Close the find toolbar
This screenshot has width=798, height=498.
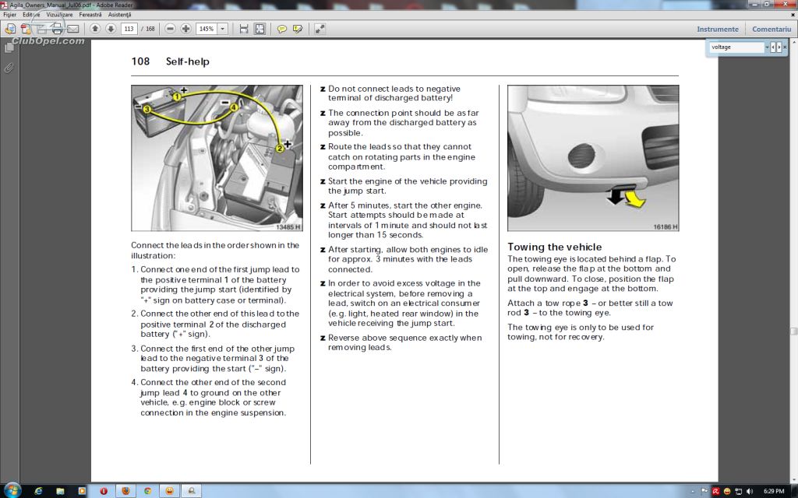785,47
